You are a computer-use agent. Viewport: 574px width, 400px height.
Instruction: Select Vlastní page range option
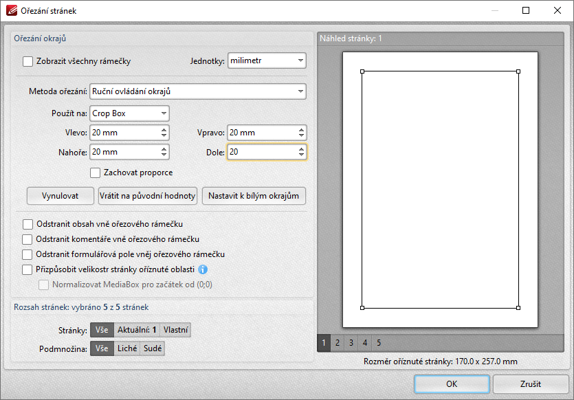[x=175, y=330]
